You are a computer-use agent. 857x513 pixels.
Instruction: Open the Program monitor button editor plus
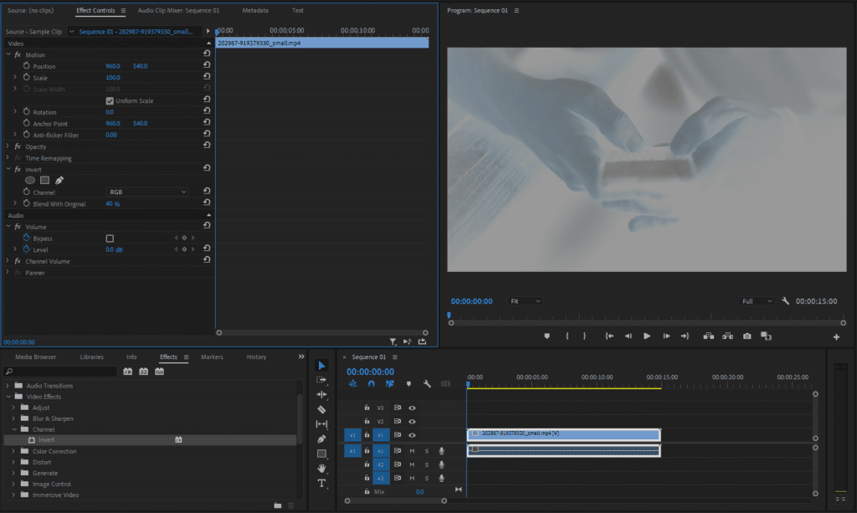point(836,337)
